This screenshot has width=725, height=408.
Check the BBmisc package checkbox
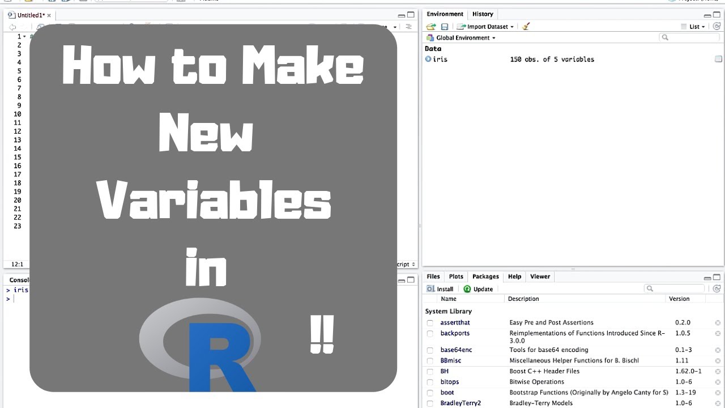[x=430, y=361]
